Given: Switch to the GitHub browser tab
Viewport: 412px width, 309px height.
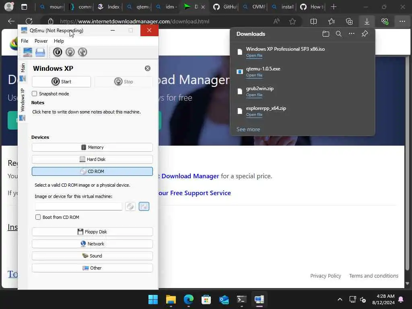Looking at the screenshot, I should pos(225,7).
